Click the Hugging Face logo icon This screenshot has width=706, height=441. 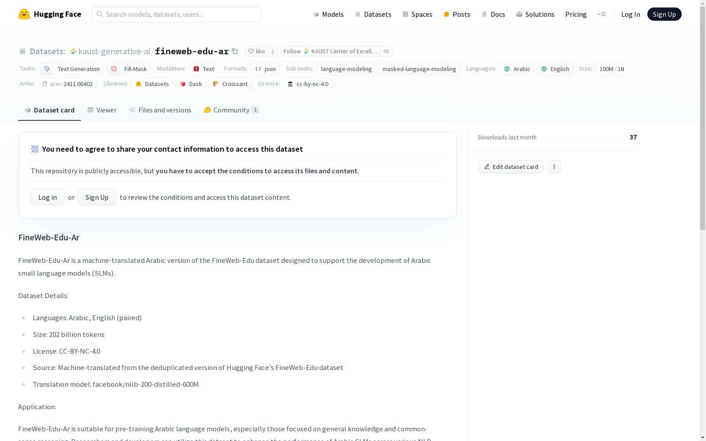pos(24,14)
